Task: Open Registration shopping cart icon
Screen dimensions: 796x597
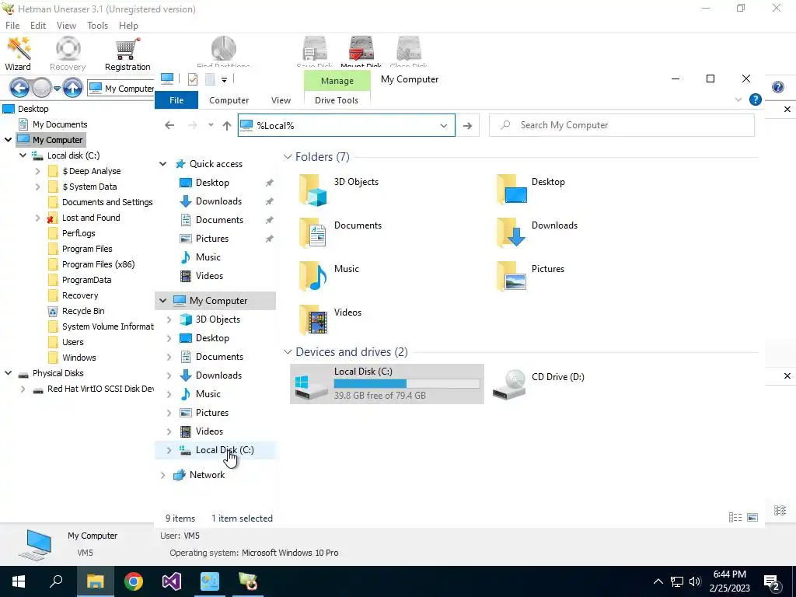Action: click(127, 53)
